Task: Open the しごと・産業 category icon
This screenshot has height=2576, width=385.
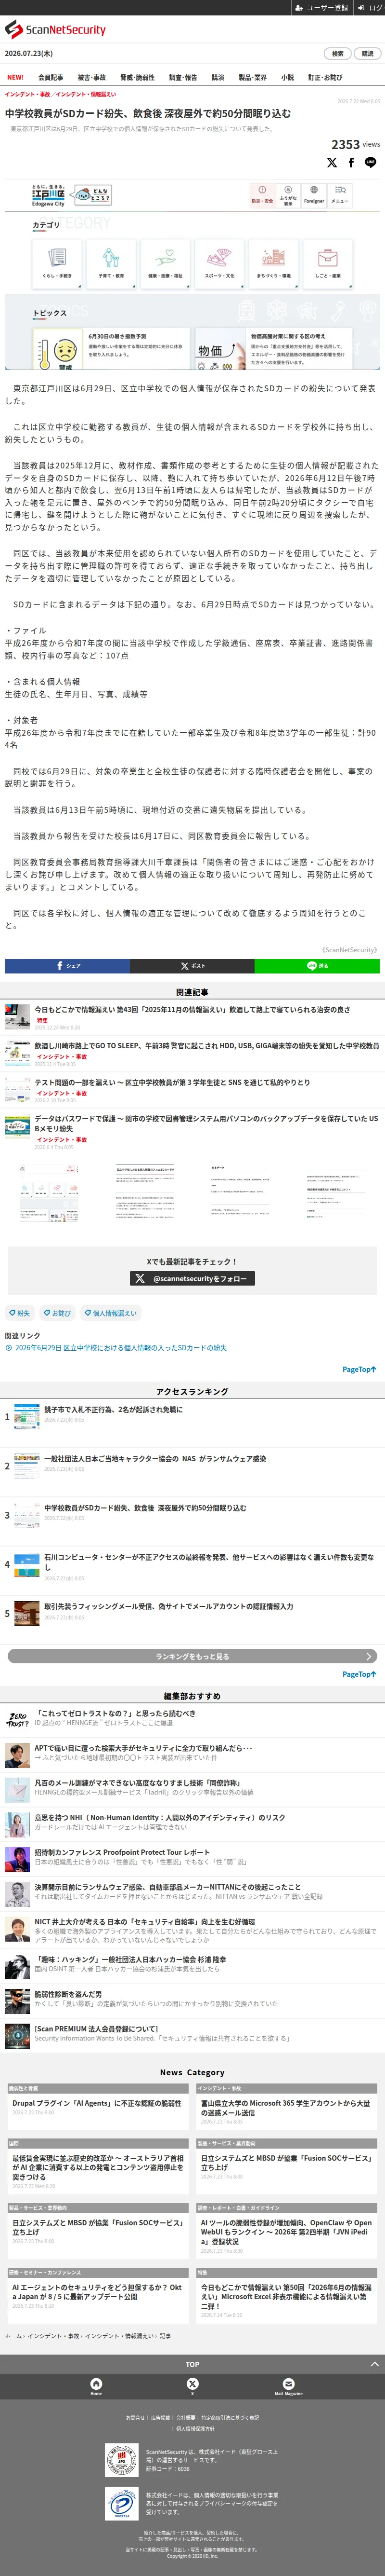Action: click(327, 265)
